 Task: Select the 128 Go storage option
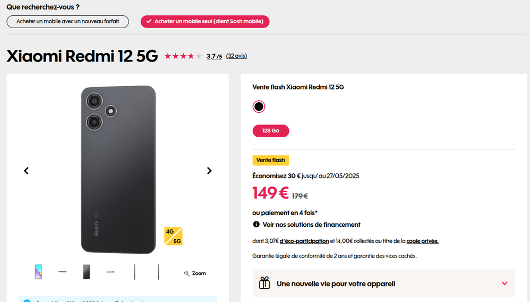270,131
